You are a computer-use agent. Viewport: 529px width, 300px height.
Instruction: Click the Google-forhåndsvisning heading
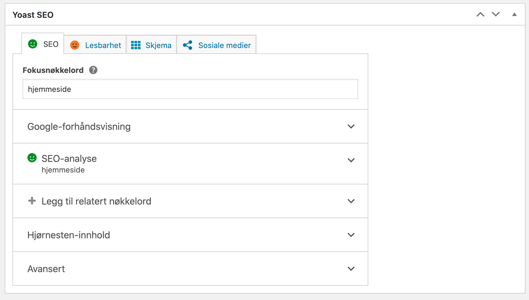pos(79,127)
